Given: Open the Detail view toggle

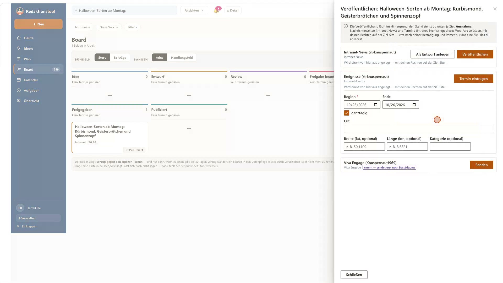Looking at the screenshot, I should pos(233,10).
